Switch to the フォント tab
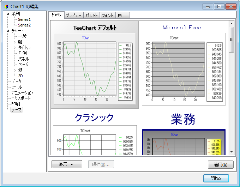 pyautogui.click(x=108, y=16)
